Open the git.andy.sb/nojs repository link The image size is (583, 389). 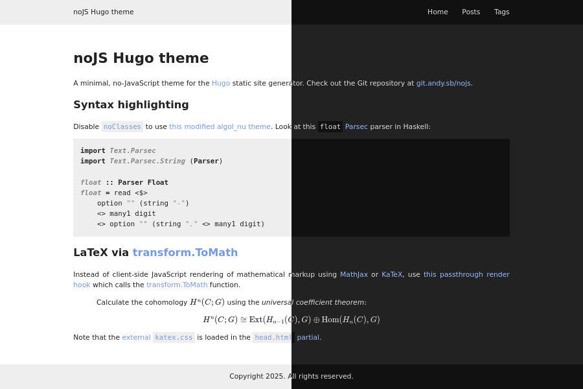coord(444,83)
